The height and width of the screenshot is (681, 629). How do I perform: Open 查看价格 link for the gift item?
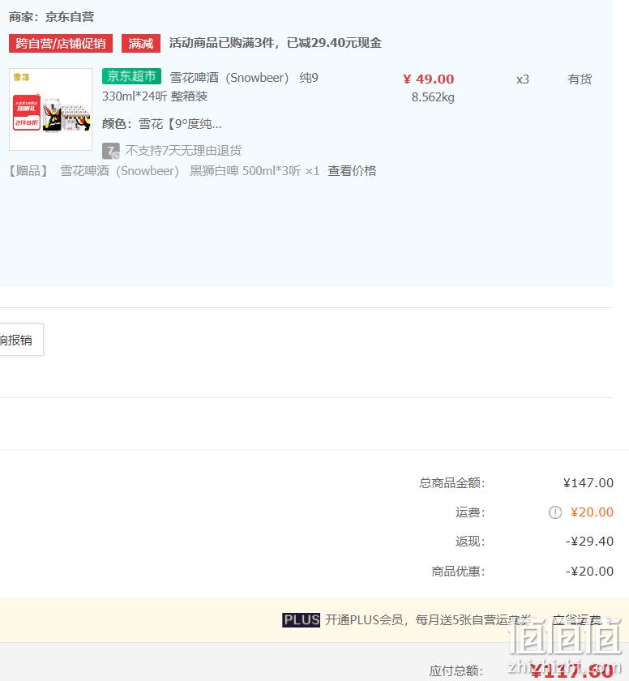[x=352, y=171]
